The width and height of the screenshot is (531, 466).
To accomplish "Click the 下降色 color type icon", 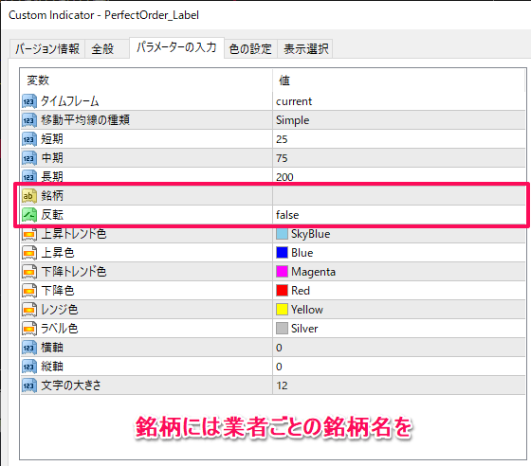I will 29,291.
